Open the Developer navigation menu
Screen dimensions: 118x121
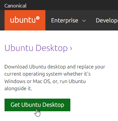107,20
